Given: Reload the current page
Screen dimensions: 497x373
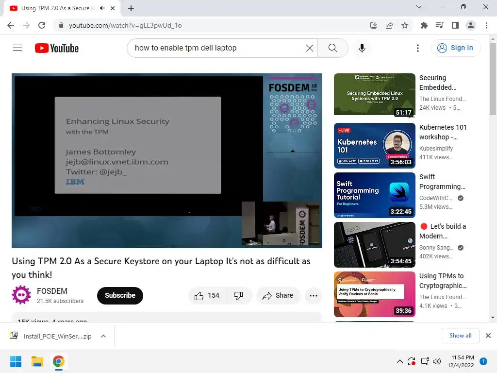Looking at the screenshot, I should coord(42,25).
